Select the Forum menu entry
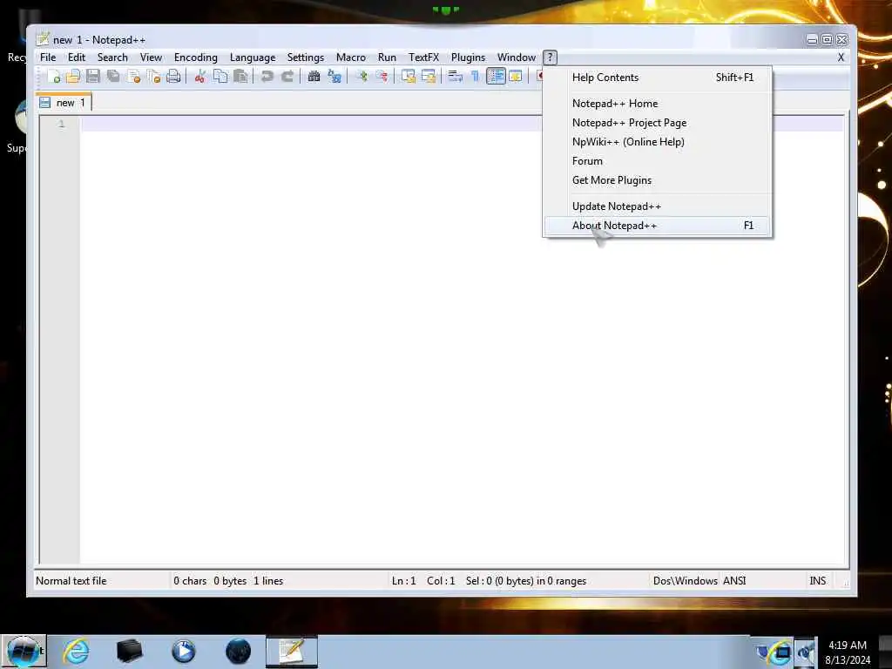 pyautogui.click(x=657, y=161)
